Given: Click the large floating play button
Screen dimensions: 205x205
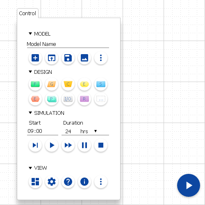Looking at the screenshot, I should pyautogui.click(x=189, y=185).
